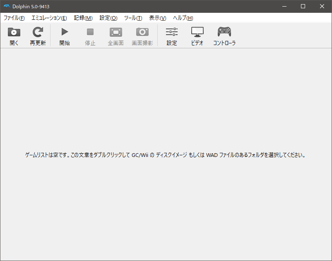Image resolution: width=332 pixels, height=261 pixels.
Task: Open the ファイル(F) menu
Action: point(14,18)
